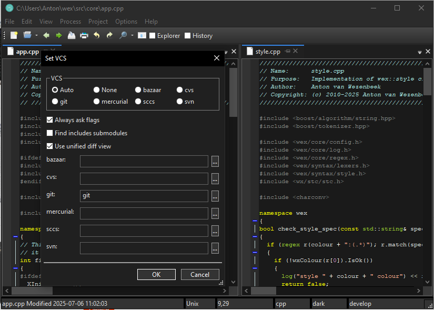434x310 pixels.
Task: Switch to the style.cpp tab
Action: pos(268,52)
